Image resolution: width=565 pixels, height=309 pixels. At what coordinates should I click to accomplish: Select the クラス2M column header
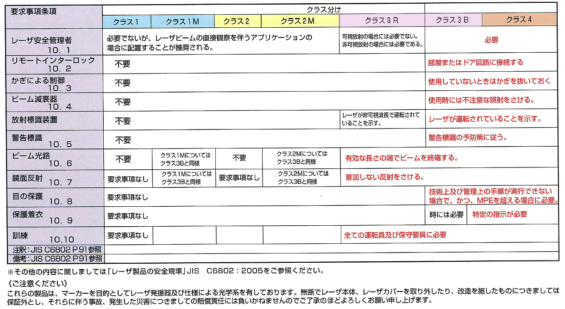[300, 21]
